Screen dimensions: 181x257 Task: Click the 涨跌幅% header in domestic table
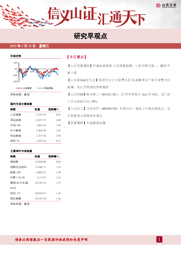pyautogui.click(x=54, y=109)
